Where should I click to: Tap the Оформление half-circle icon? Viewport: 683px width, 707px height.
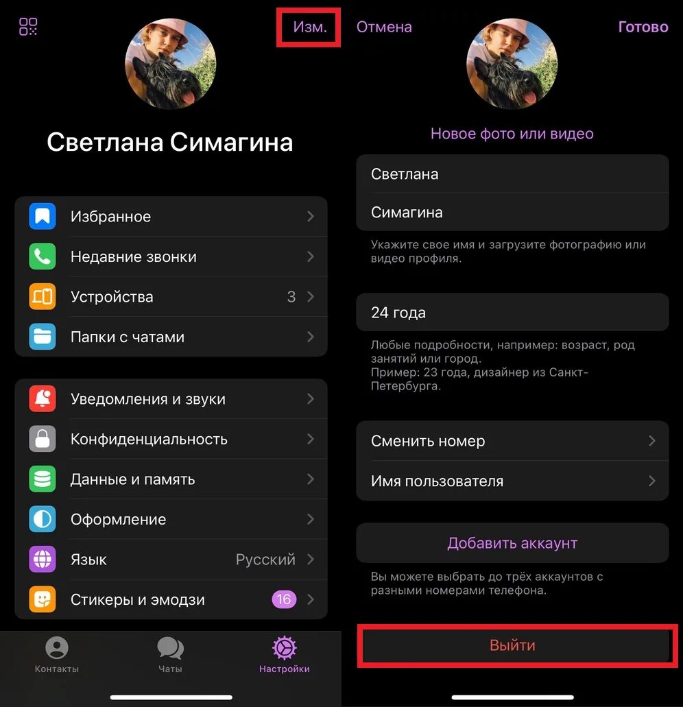pyautogui.click(x=43, y=519)
